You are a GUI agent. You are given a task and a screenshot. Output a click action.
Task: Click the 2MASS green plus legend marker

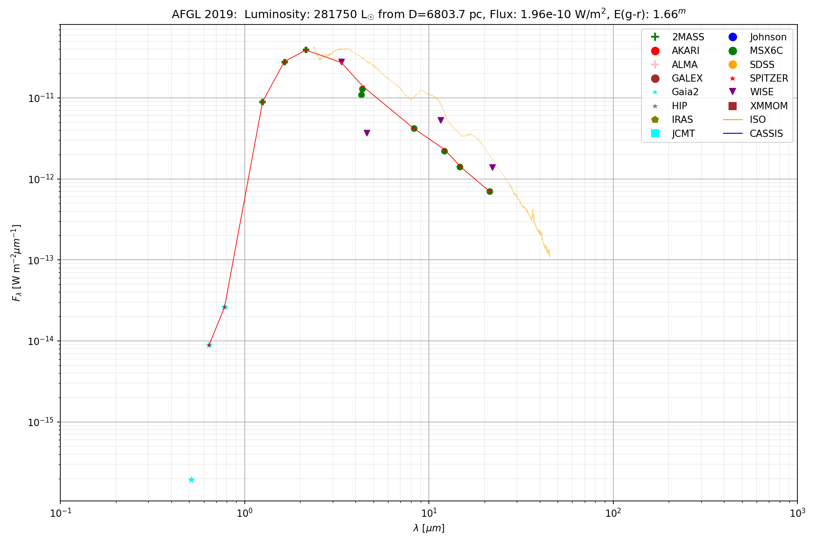pos(655,37)
